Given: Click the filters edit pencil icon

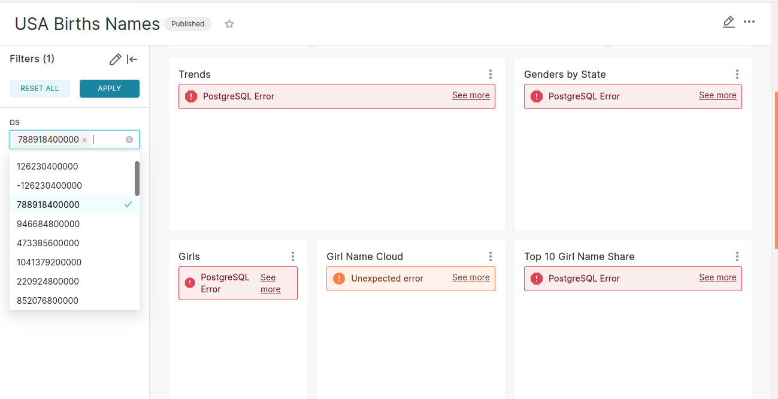Looking at the screenshot, I should [116, 59].
